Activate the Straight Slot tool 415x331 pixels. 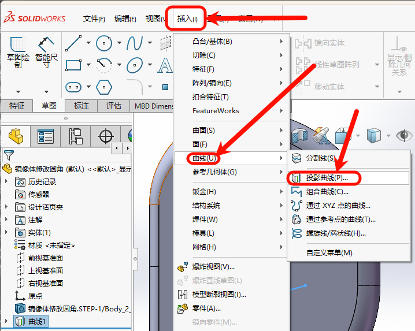(73, 87)
